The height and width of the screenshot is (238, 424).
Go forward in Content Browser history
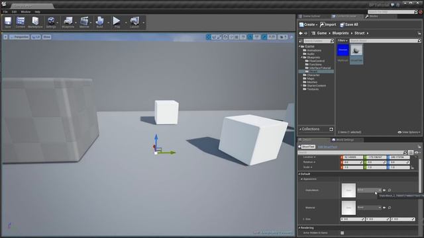[306, 33]
